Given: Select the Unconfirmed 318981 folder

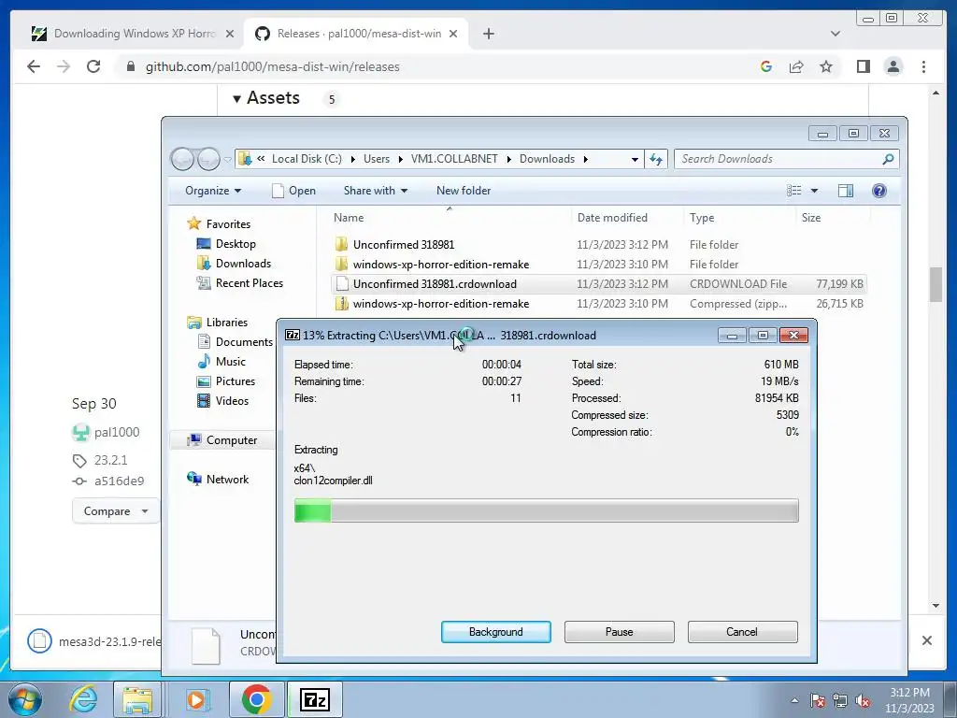Looking at the screenshot, I should pos(404,245).
